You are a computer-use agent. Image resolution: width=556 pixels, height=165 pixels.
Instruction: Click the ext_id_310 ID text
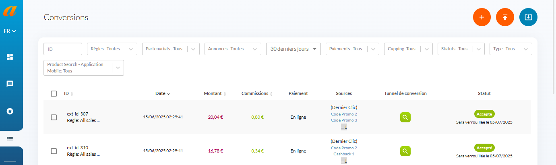pyautogui.click(x=78, y=148)
